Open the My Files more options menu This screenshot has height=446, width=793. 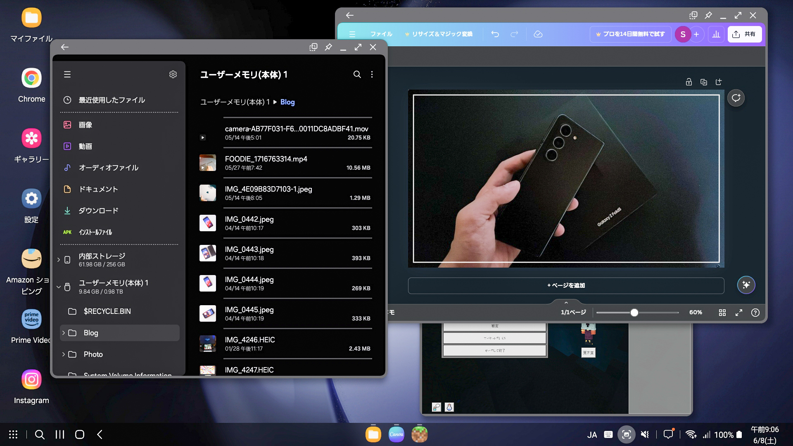(372, 74)
